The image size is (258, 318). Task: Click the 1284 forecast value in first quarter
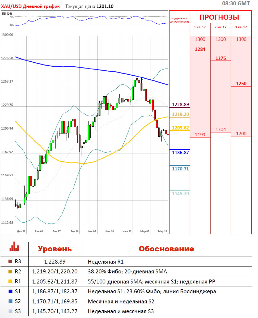point(200,49)
